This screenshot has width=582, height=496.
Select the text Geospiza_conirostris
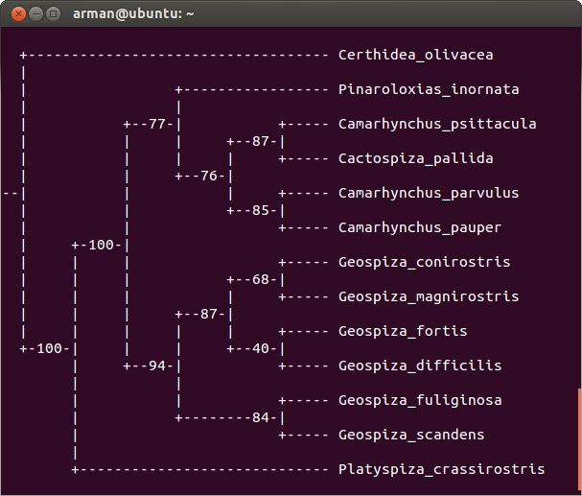[424, 262]
